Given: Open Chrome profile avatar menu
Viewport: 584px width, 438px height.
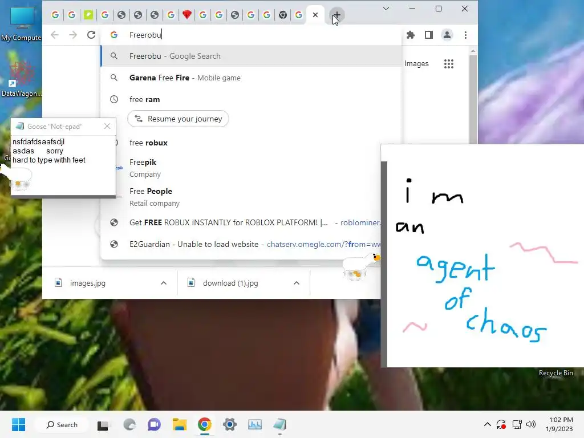Looking at the screenshot, I should click(x=447, y=35).
